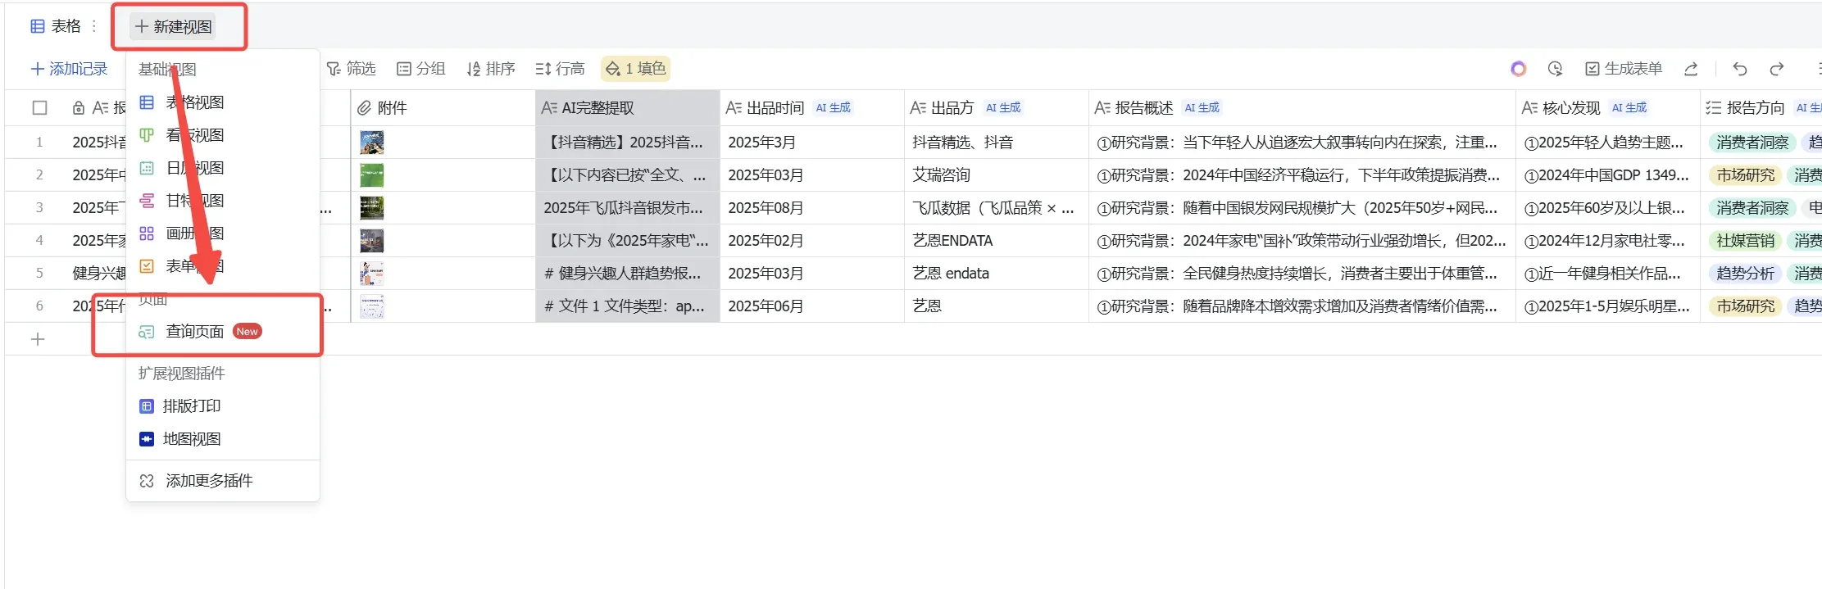
Task: Open the attachment thumbnail in row 5
Action: click(x=372, y=274)
